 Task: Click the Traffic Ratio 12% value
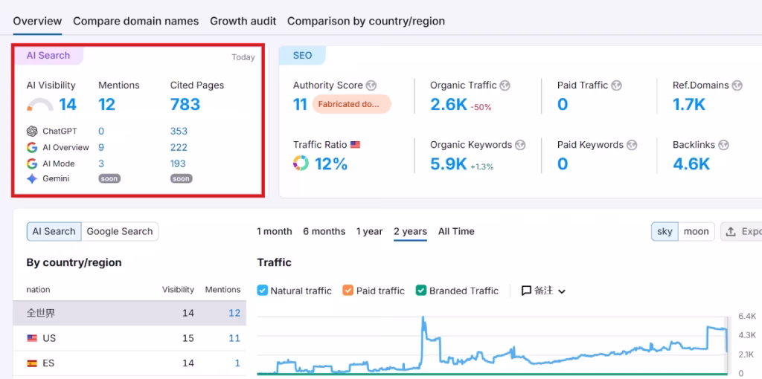pyautogui.click(x=331, y=164)
